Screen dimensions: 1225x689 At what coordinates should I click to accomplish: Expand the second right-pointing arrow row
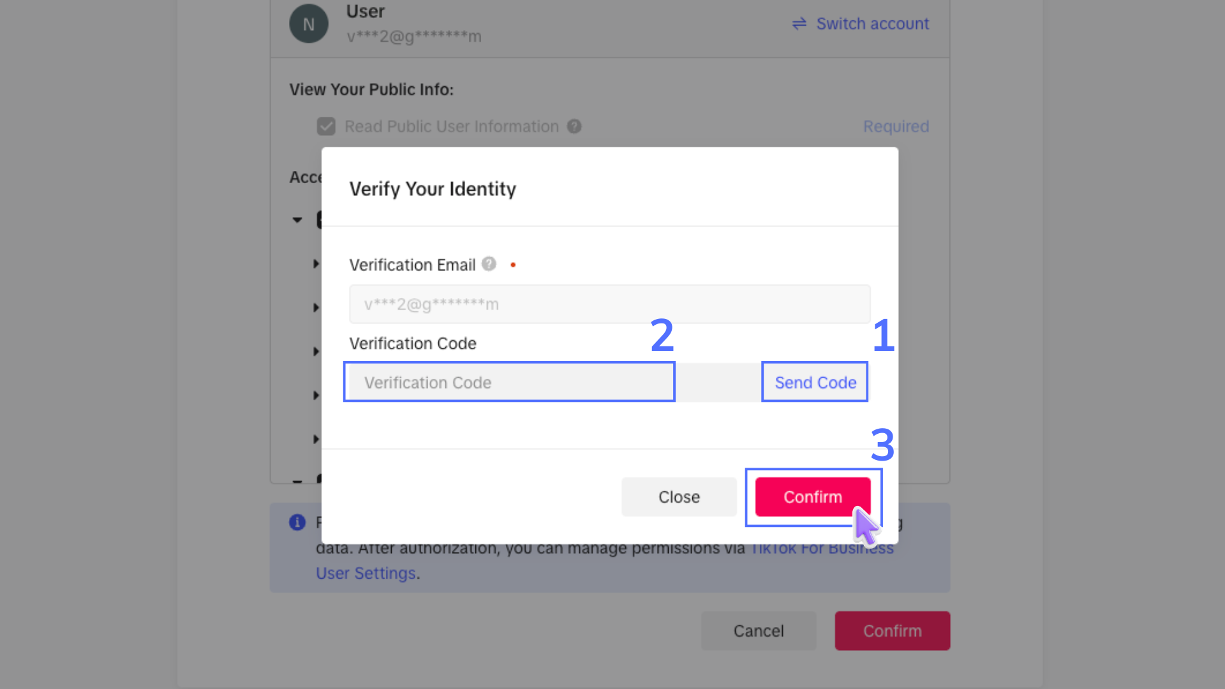(x=316, y=307)
